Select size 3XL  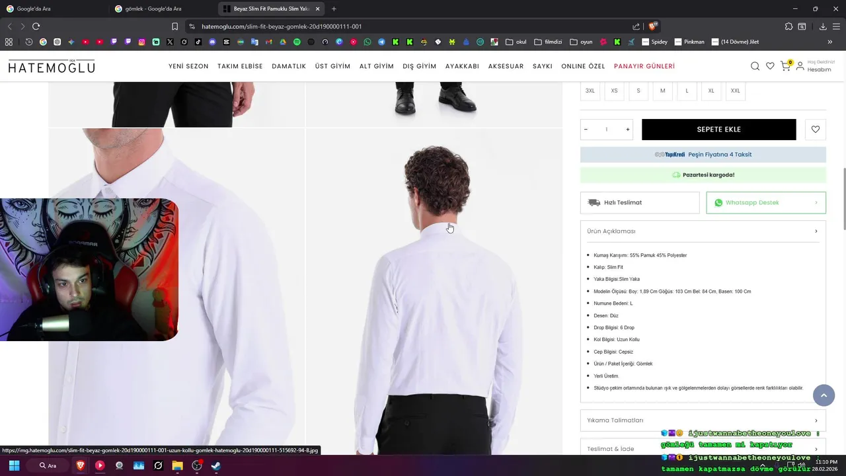(590, 91)
